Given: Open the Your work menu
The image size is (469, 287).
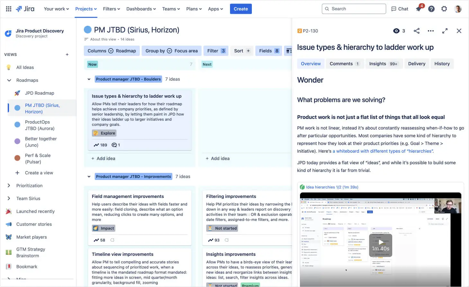Looking at the screenshot, I should [56, 9].
